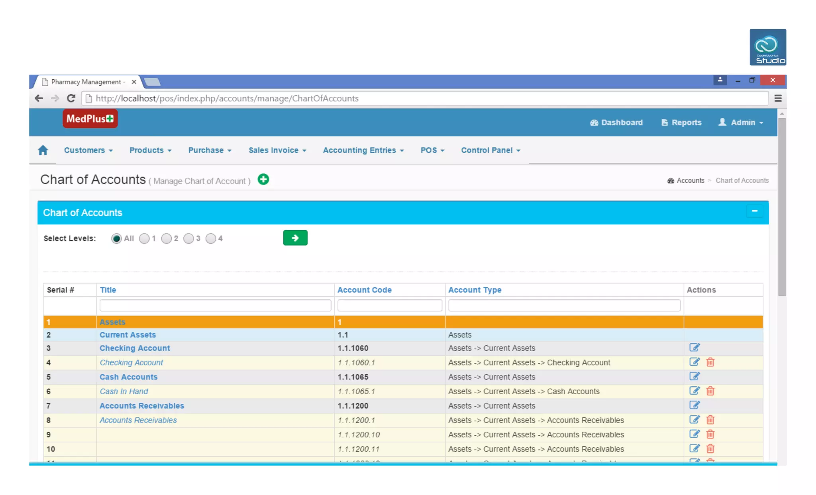816x495 pixels.
Task: Open the Accounts Receivables 1.1.1200.1 link
Action: click(x=138, y=420)
